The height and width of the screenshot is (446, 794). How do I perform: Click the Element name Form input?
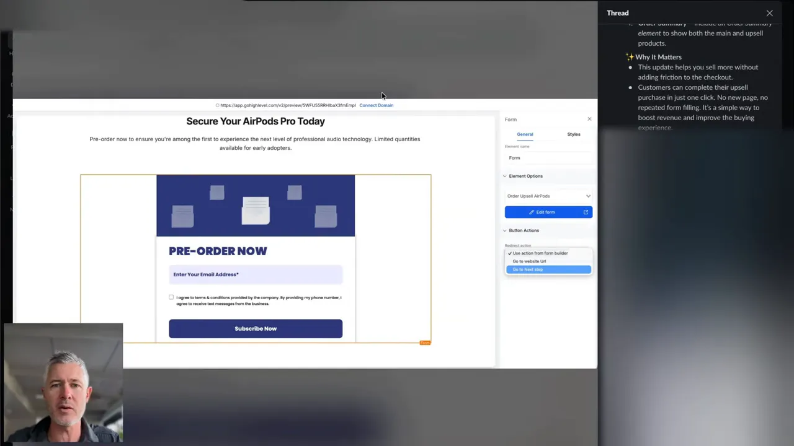tap(548, 158)
